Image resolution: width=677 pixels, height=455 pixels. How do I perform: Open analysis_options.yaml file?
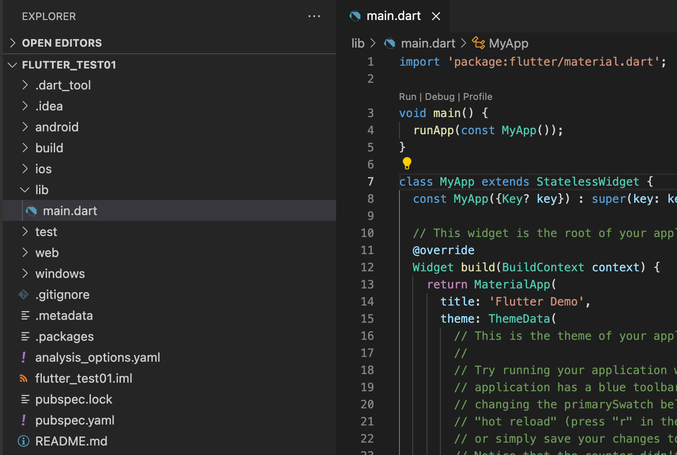coord(169,357)
